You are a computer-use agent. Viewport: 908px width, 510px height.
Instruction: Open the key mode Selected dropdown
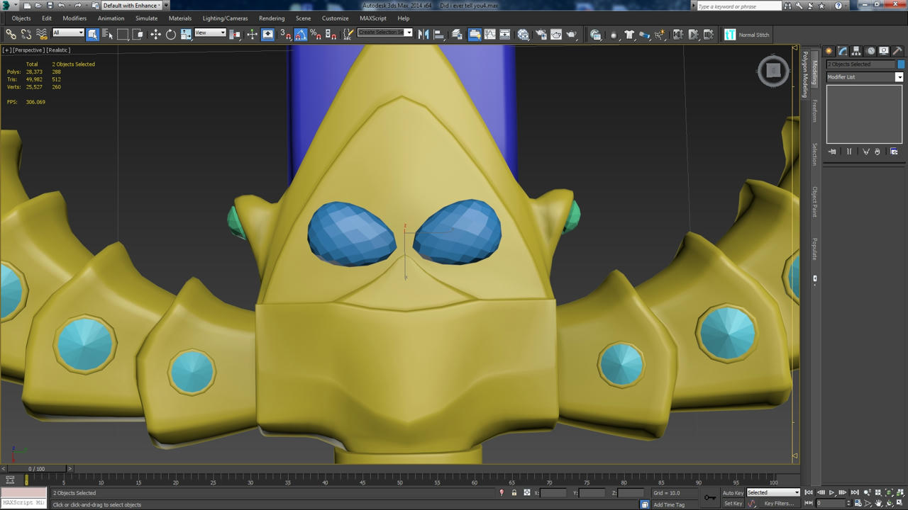(x=773, y=493)
